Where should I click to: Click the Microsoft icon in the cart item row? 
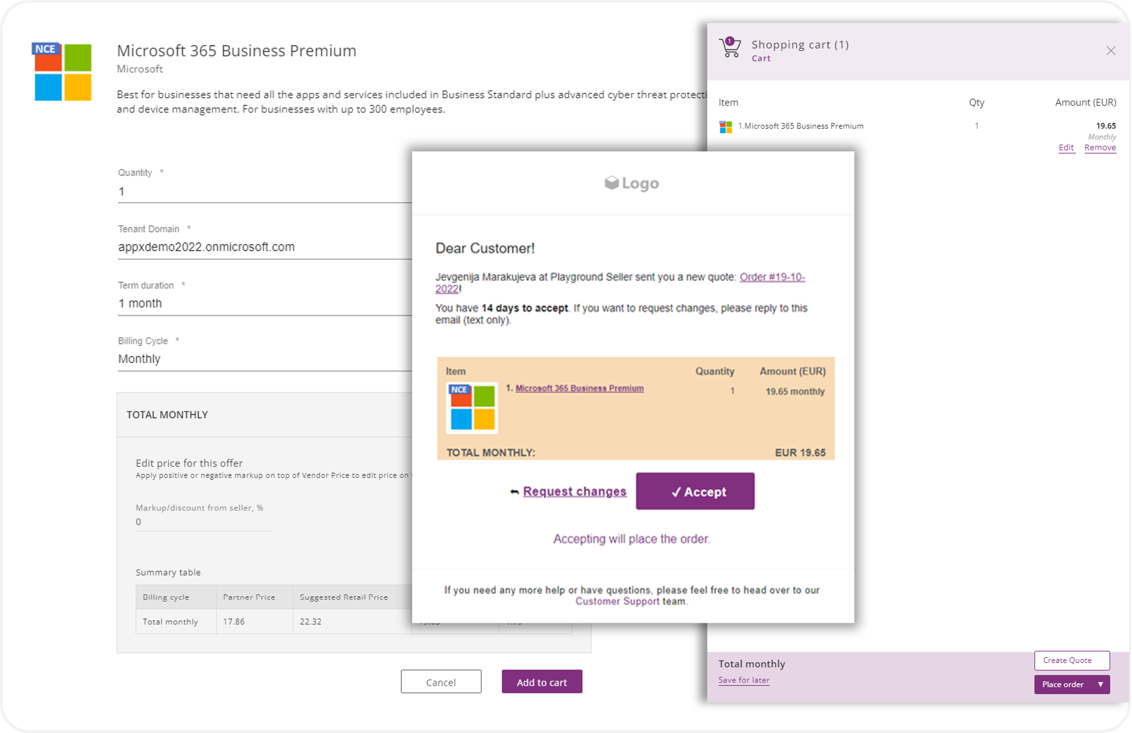click(725, 127)
